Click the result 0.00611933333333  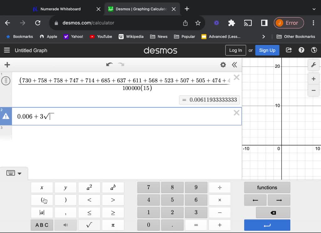click(x=209, y=100)
